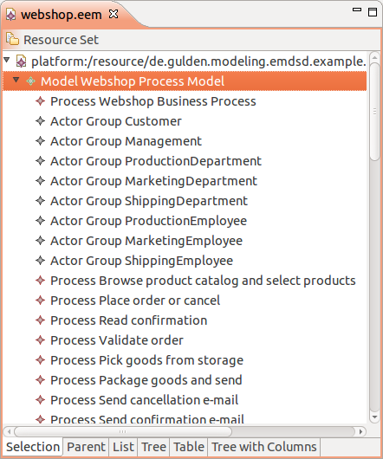Click icon beside Process Send cancellation e-mail
The width and height of the screenshot is (383, 459).
click(40, 400)
